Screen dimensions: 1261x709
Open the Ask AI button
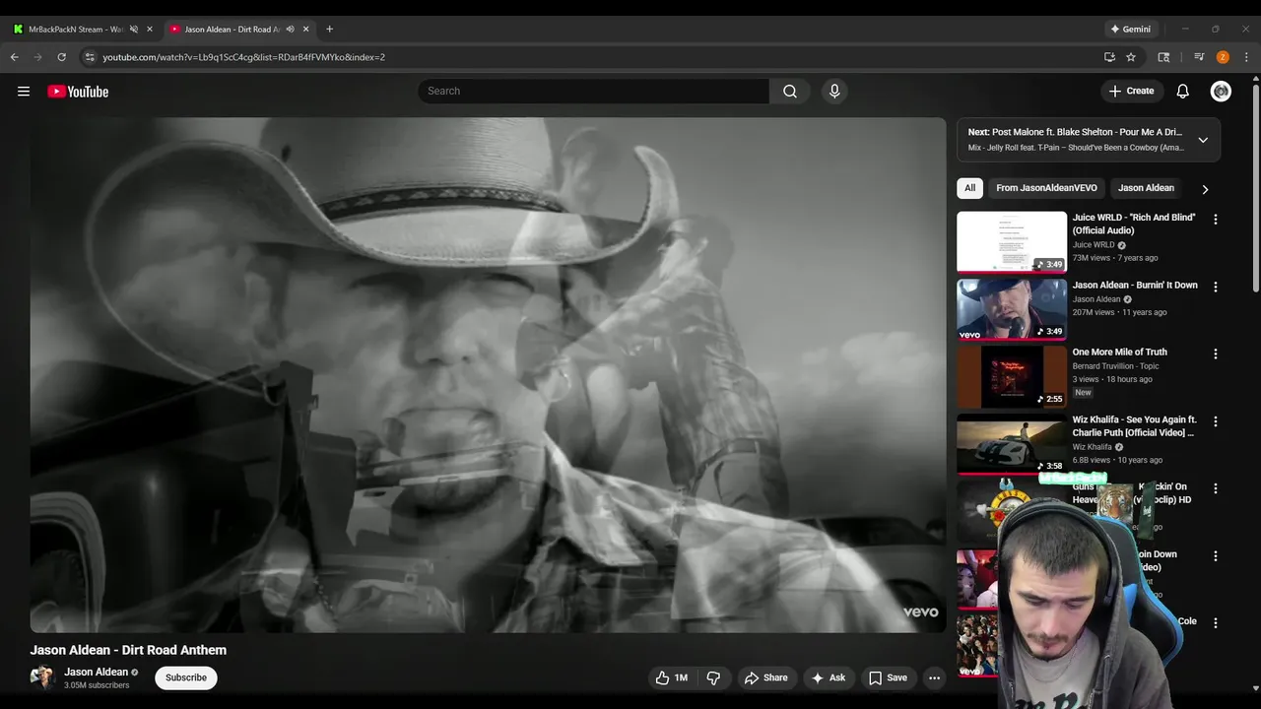tap(828, 677)
